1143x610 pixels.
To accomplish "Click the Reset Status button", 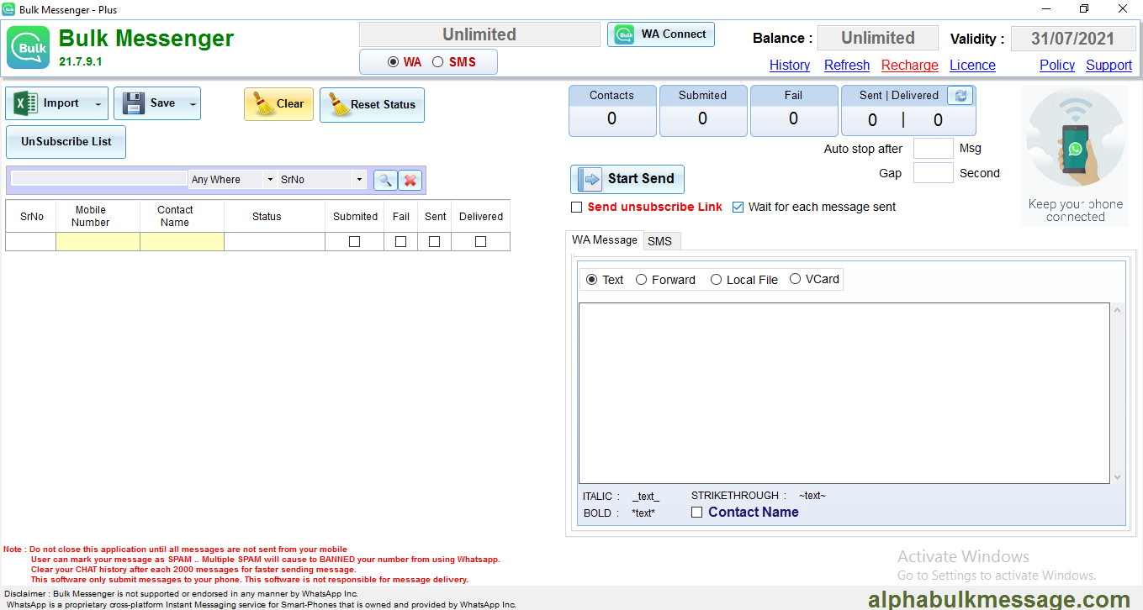I will click(x=372, y=105).
